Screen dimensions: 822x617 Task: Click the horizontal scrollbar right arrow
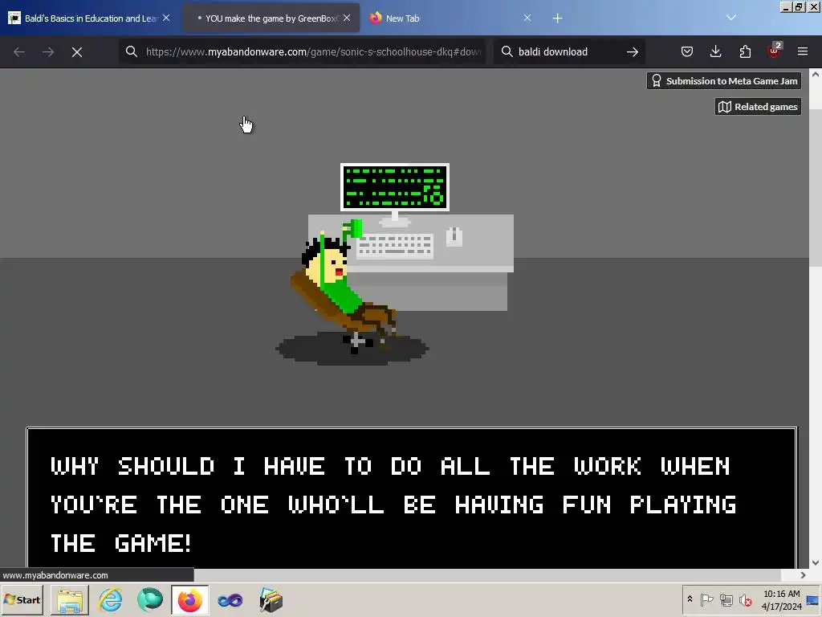[x=803, y=575]
